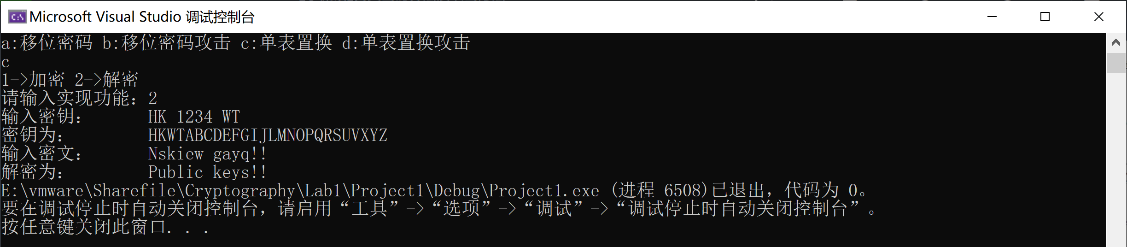Click the Project1.exe path in the output
Screen dimensions: 1127x247
tap(300, 191)
